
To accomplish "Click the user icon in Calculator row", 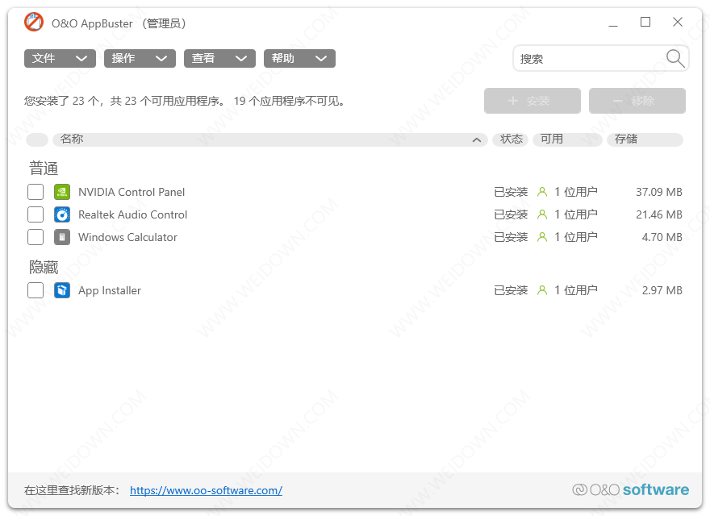I will pos(542,237).
